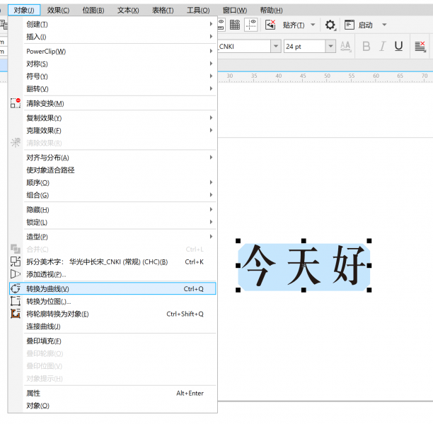This screenshot has height=424, width=433.
Task: Click the text alignment icon
Action: [x=420, y=47]
